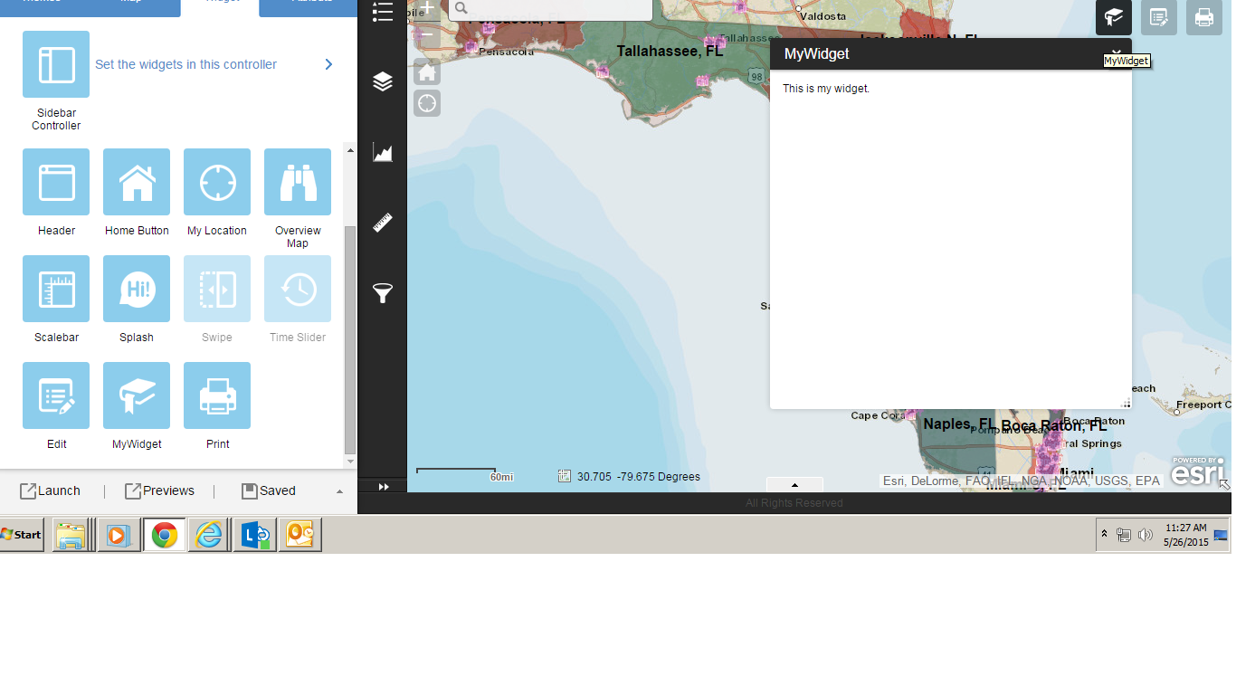Open Internet Explorer from taskbar
The width and height of the screenshot is (1236, 695).
coord(209,536)
